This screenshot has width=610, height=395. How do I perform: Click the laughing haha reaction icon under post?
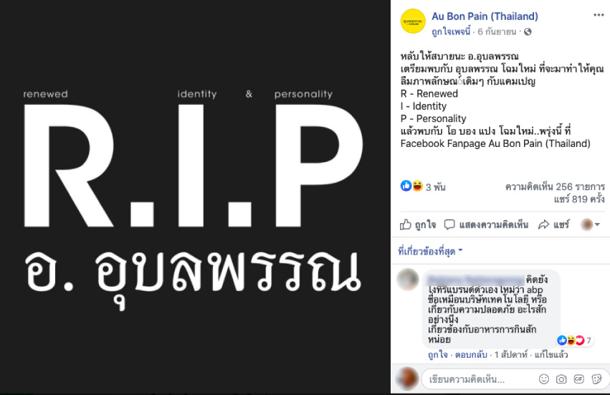[x=417, y=186]
